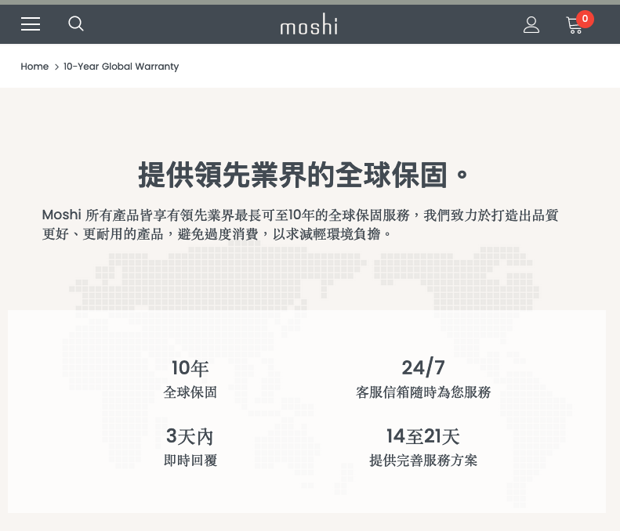Click the 即時回覆 label
Image resolution: width=620 pixels, height=531 pixels.
coord(190,461)
